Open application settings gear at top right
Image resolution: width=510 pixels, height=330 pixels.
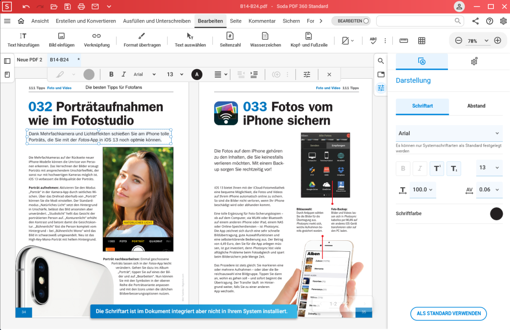pos(504,21)
